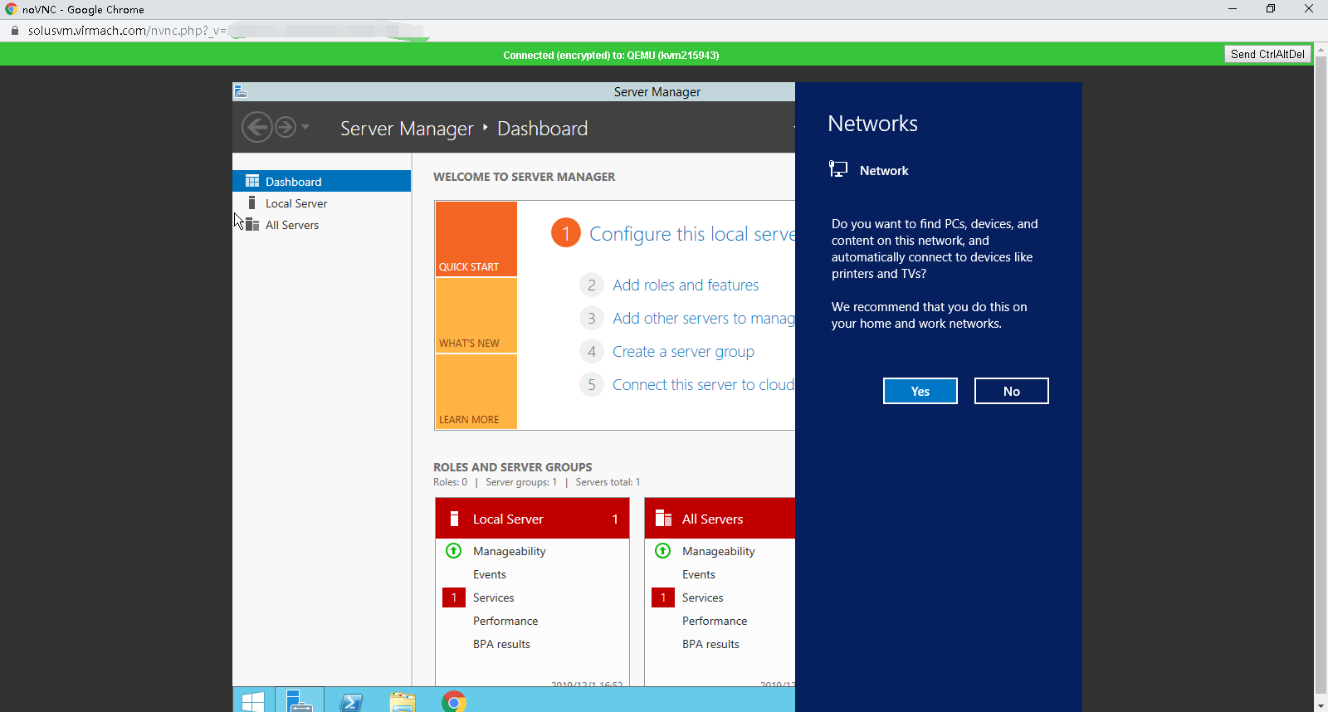Viewport: 1328px width, 712px height.
Task: Click the forward navigation arrow in Server Manager
Action: coord(286,127)
